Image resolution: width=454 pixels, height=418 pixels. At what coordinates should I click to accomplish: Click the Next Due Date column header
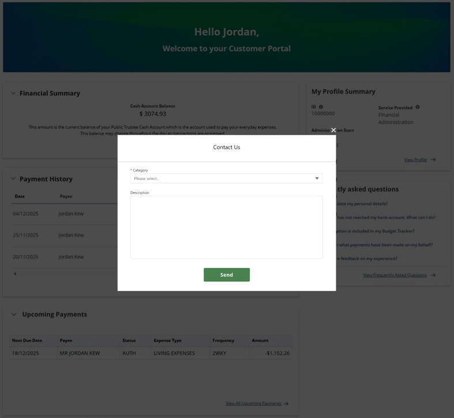point(27,340)
